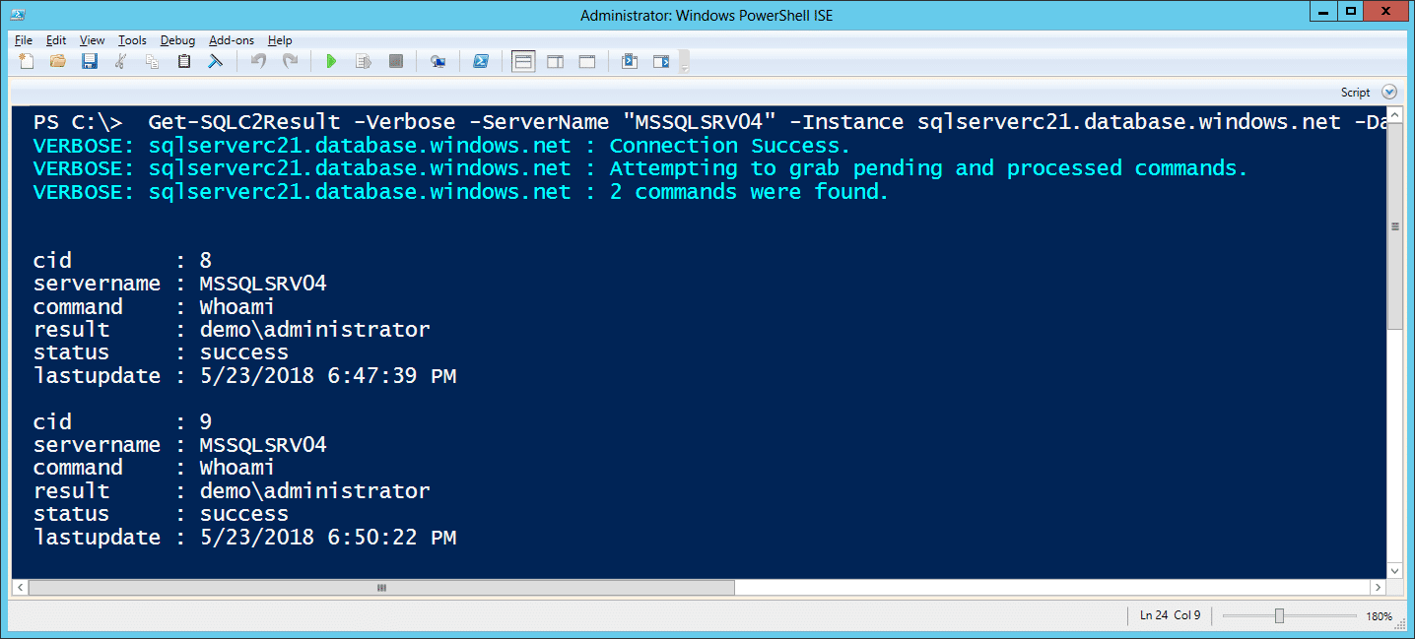The image size is (1415, 639).
Task: Create a new script file
Action: click(x=27, y=62)
